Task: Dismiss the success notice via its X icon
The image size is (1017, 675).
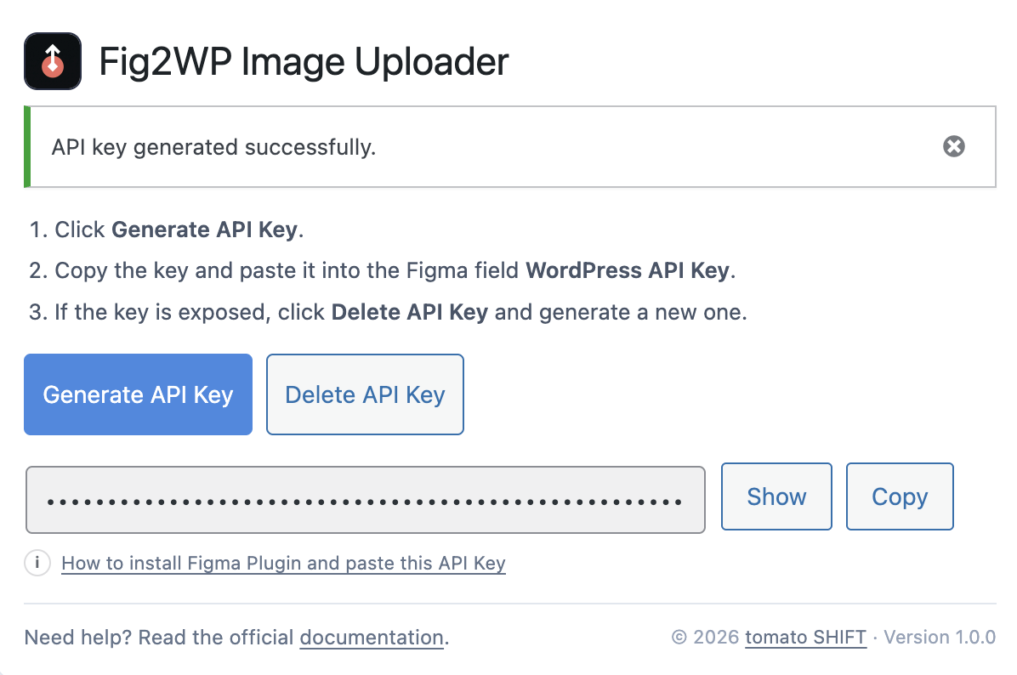Action: (x=953, y=146)
